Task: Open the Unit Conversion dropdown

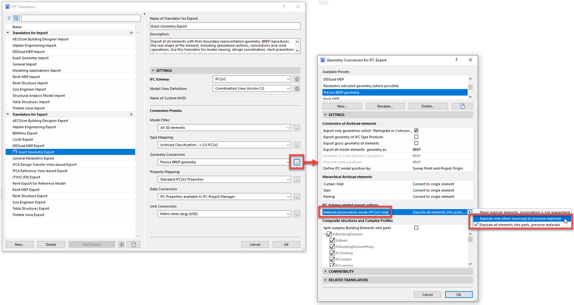Action: (x=225, y=214)
